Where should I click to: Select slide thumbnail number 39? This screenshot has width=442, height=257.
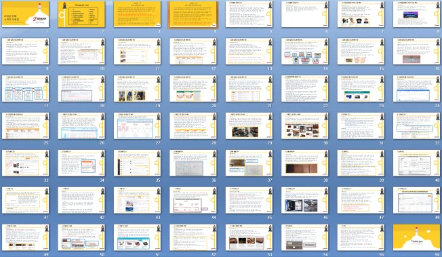coord(361,163)
